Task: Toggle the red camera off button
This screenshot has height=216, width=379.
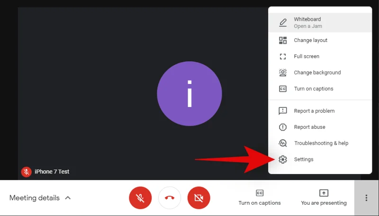Action: click(199, 198)
